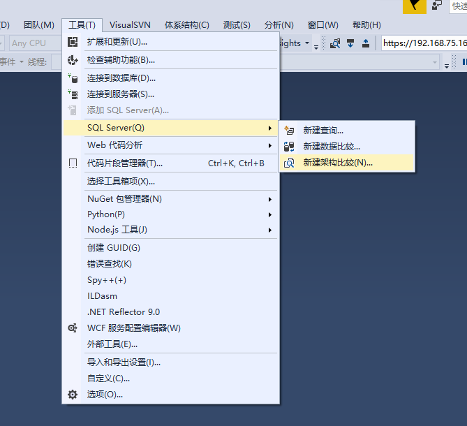Click the quick launch search box
The height and width of the screenshot is (426, 467).
458,6
